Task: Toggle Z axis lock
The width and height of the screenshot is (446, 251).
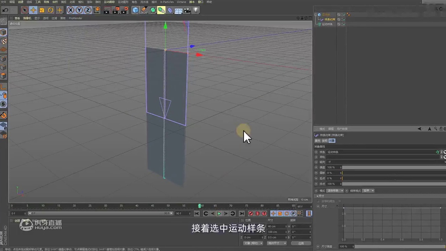Action: tap(88, 10)
